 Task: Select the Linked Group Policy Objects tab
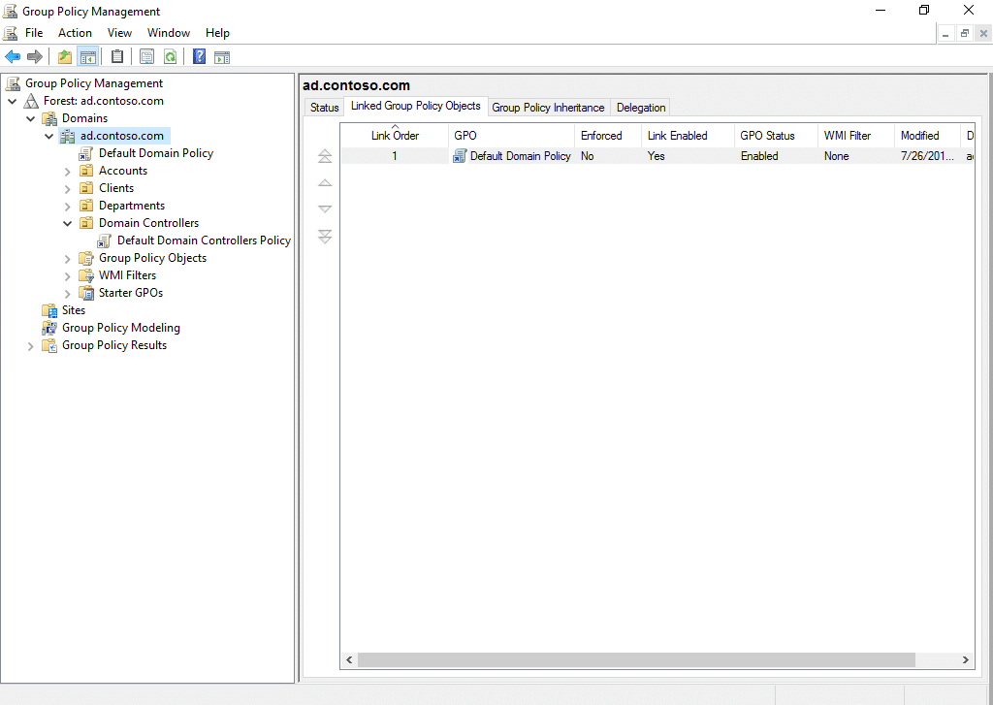pyautogui.click(x=415, y=106)
